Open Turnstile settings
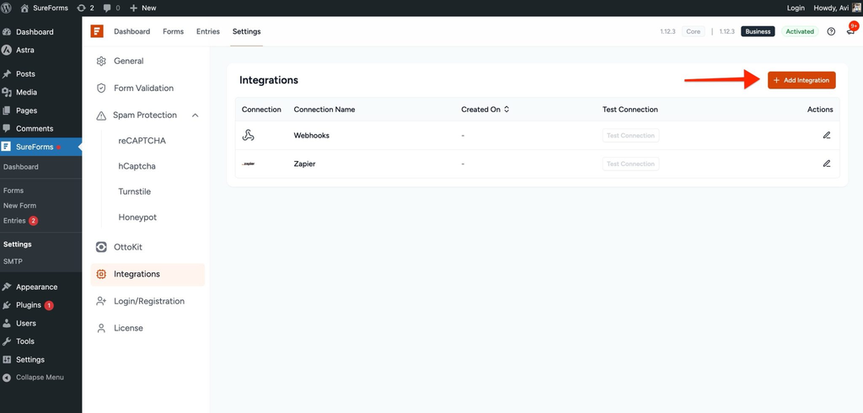Screen dimensions: 863x413 [x=134, y=191]
